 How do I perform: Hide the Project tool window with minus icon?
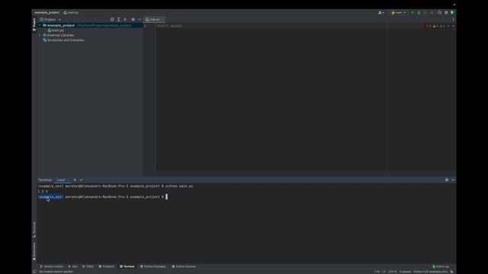click(140, 19)
